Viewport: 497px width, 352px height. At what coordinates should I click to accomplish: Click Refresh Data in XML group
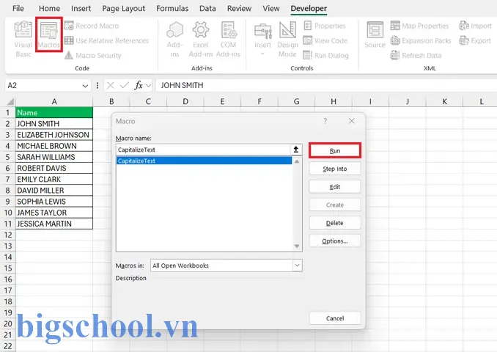(416, 56)
